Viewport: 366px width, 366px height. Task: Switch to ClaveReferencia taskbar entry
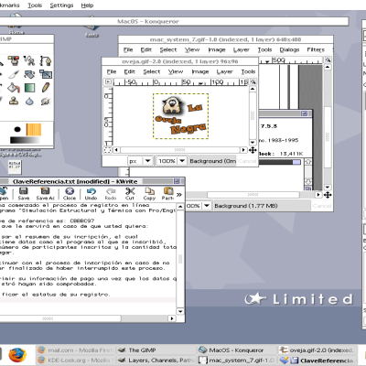tap(318, 361)
